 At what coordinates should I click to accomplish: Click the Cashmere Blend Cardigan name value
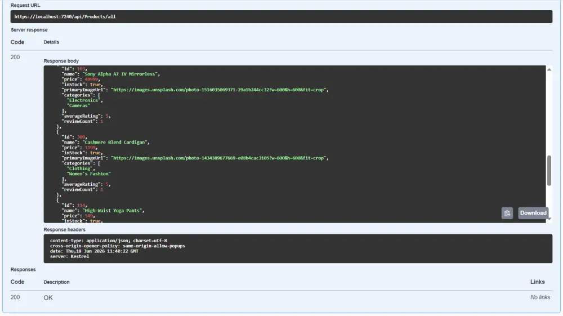pos(115,142)
